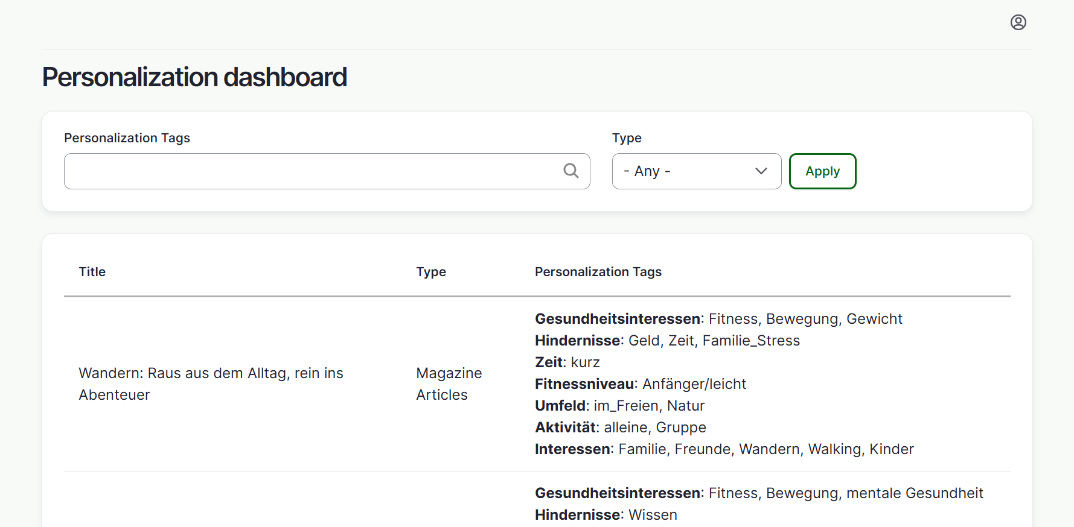The height and width of the screenshot is (527, 1074).
Task: Select the Magazine Articles type cell
Action: 449,383
